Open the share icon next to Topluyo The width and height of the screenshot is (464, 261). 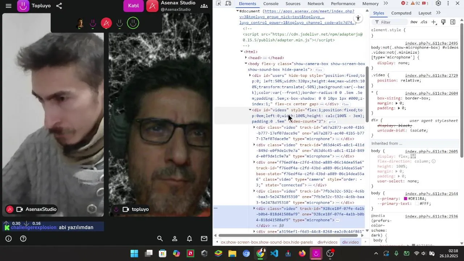[x=59, y=6]
